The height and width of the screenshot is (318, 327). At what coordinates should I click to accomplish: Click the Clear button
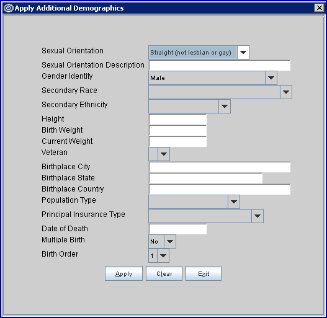(164, 273)
